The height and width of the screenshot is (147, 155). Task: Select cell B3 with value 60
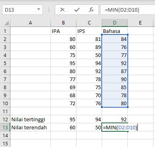(x=63, y=47)
